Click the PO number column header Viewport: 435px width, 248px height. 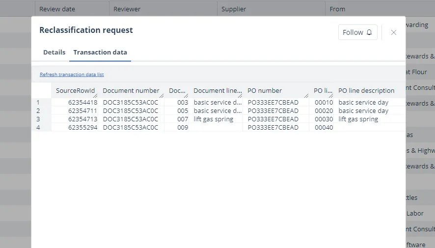(x=265, y=90)
